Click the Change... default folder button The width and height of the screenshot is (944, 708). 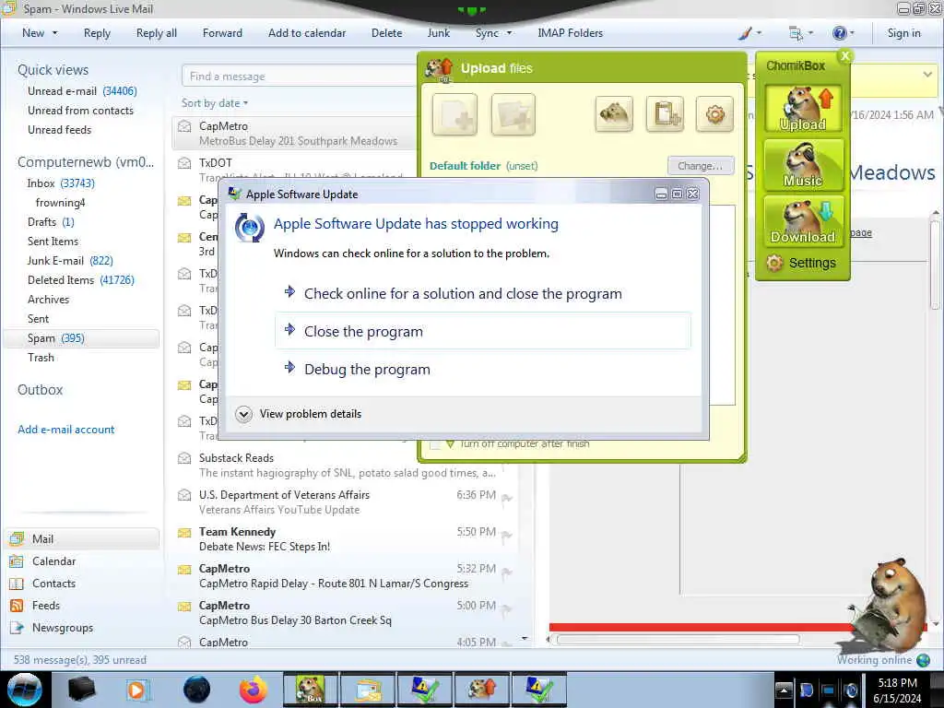tap(701, 166)
